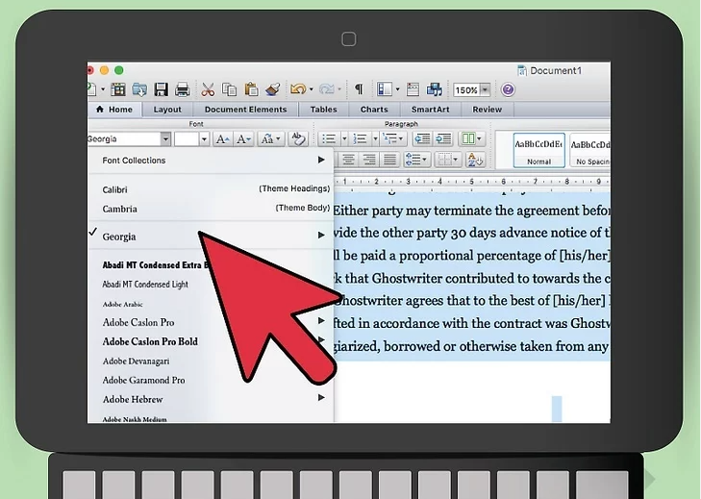Click the 150% zoom field
The image size is (701, 499).
click(466, 89)
